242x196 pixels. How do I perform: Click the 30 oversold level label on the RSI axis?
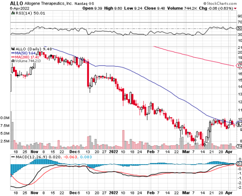(x=240, y=35)
